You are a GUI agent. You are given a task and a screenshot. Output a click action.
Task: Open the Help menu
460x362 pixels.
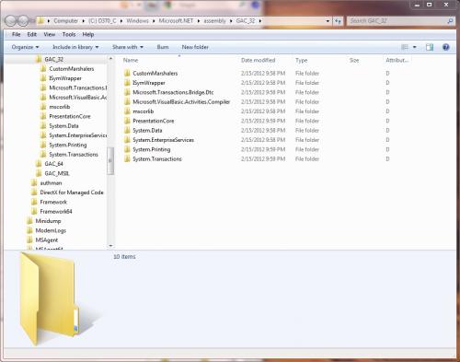coord(88,34)
